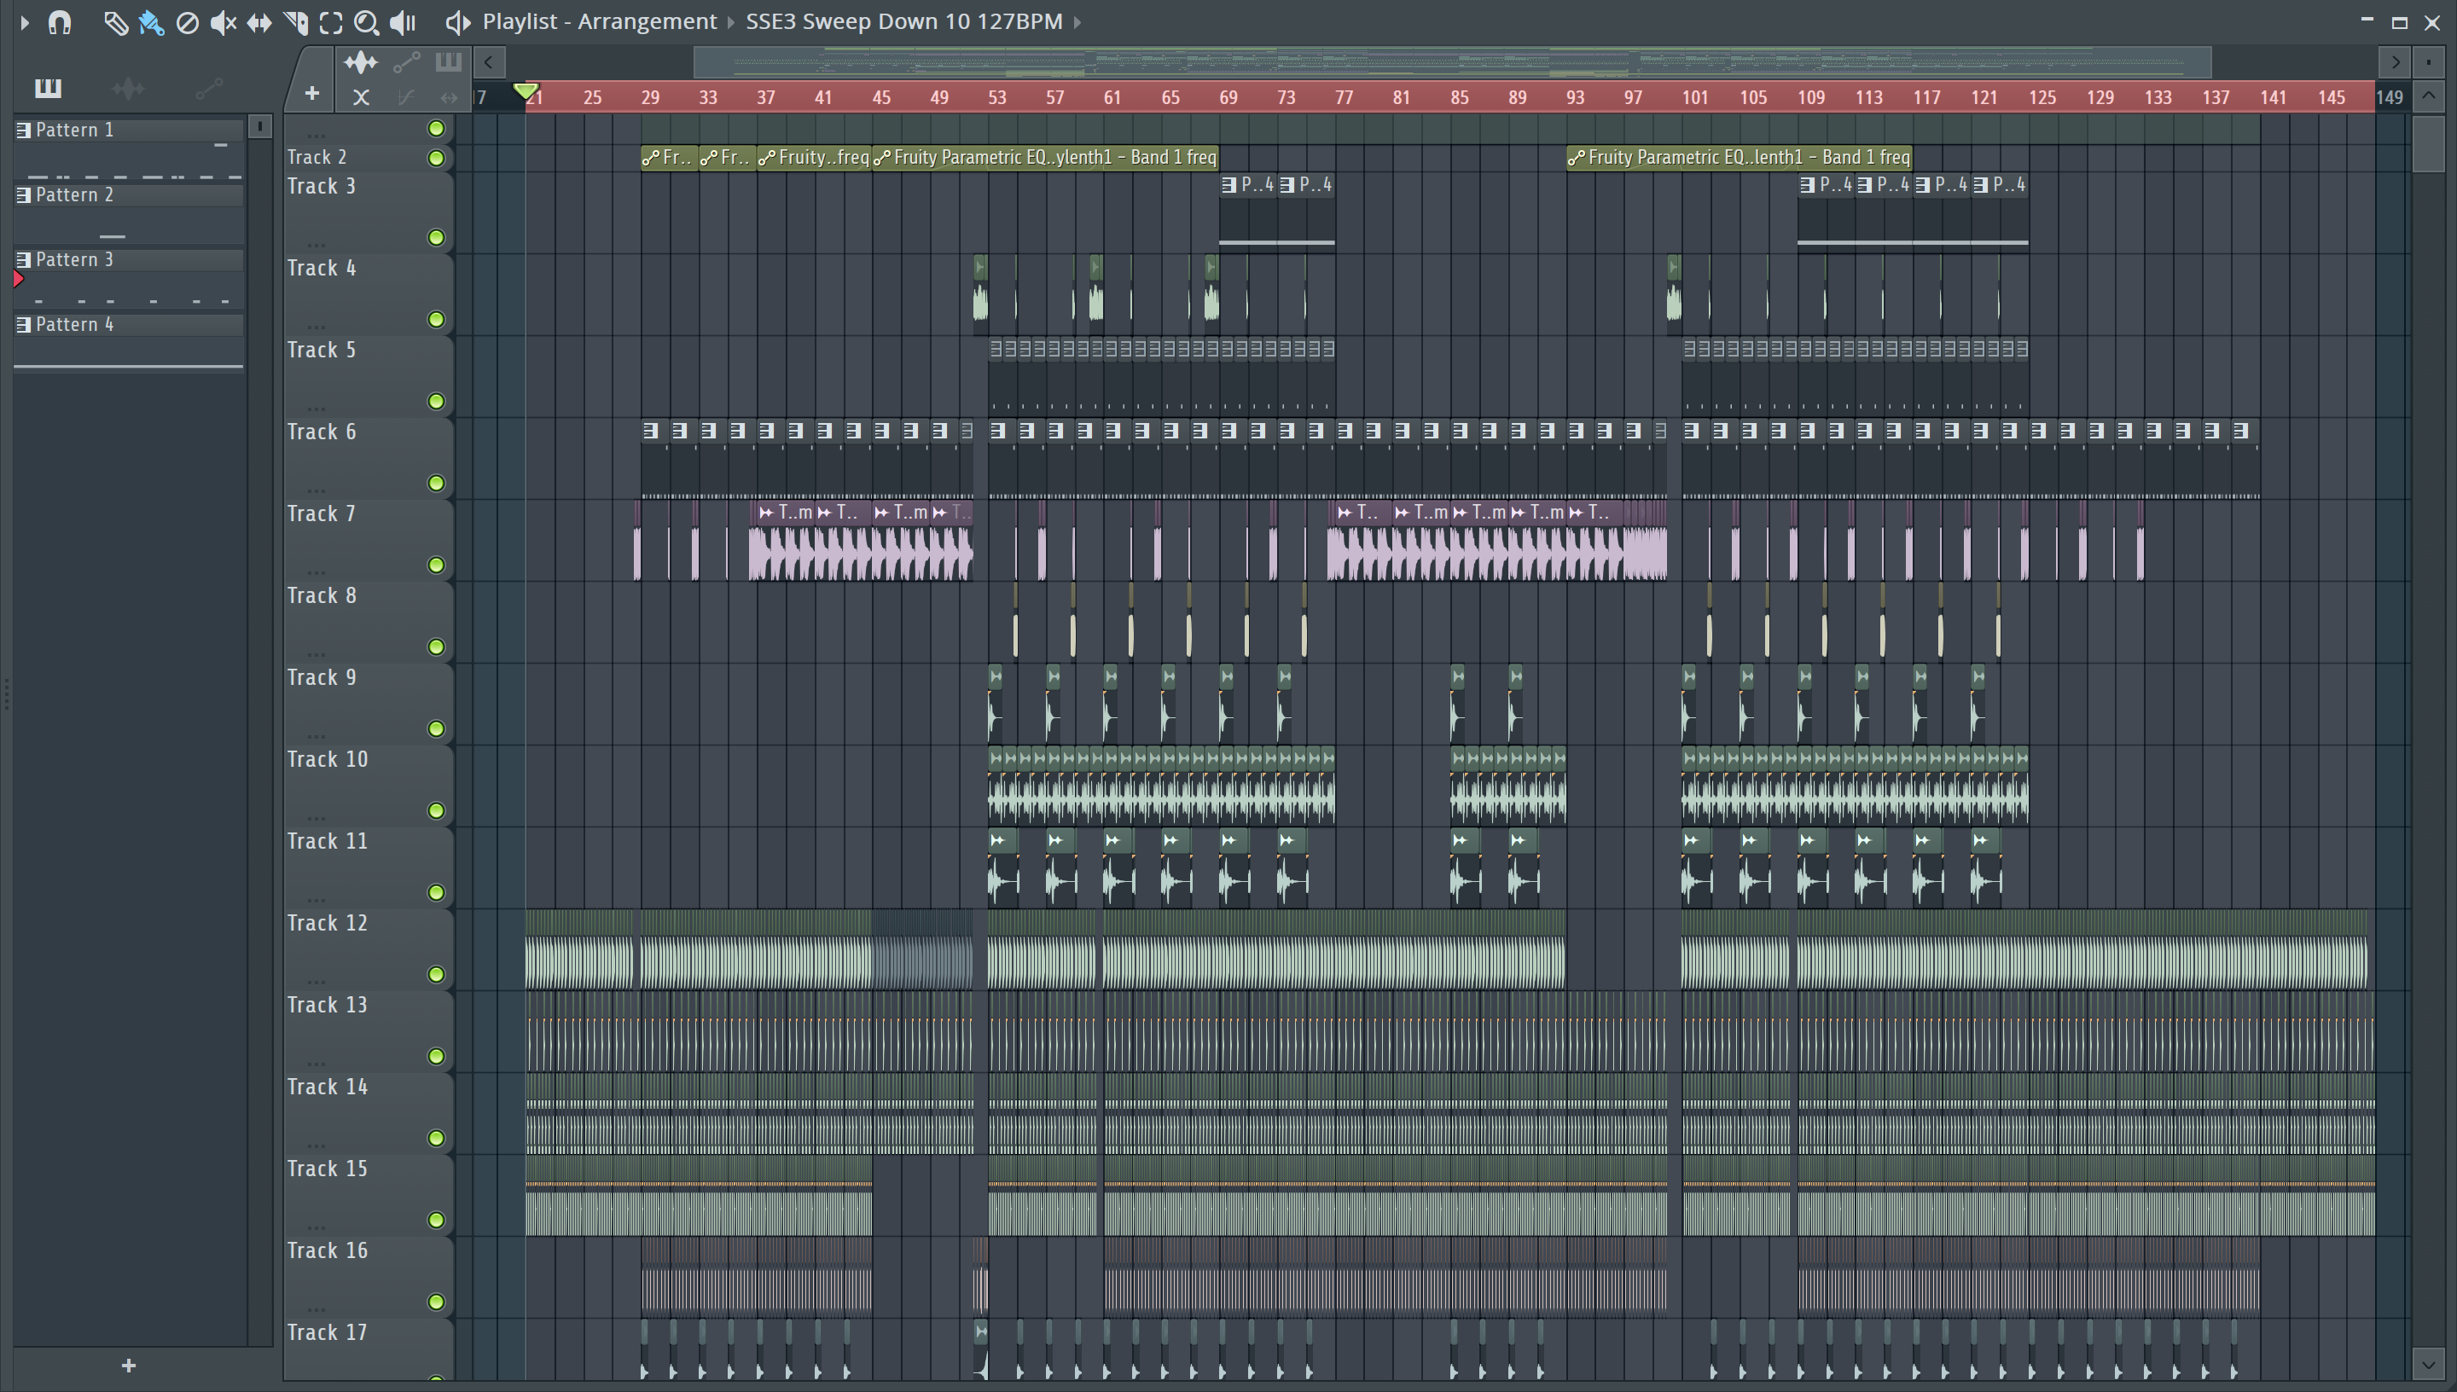Choose the Select marquee tool
2457x1392 pixels.
(x=331, y=22)
